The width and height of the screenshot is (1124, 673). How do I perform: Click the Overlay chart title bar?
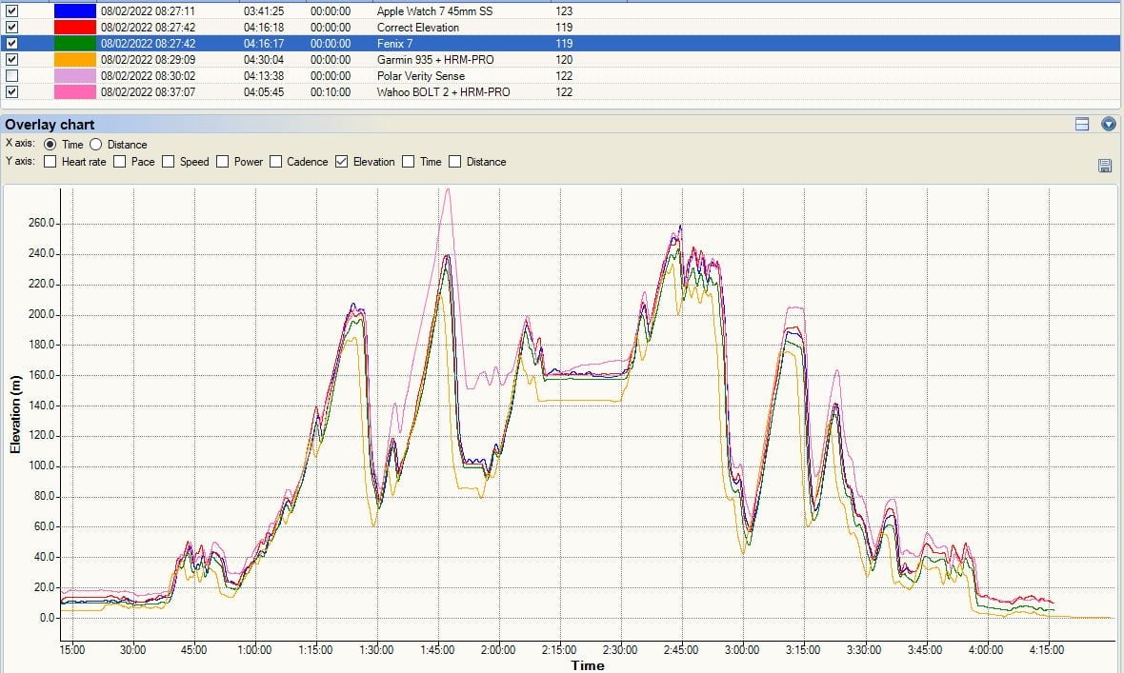(x=476, y=124)
